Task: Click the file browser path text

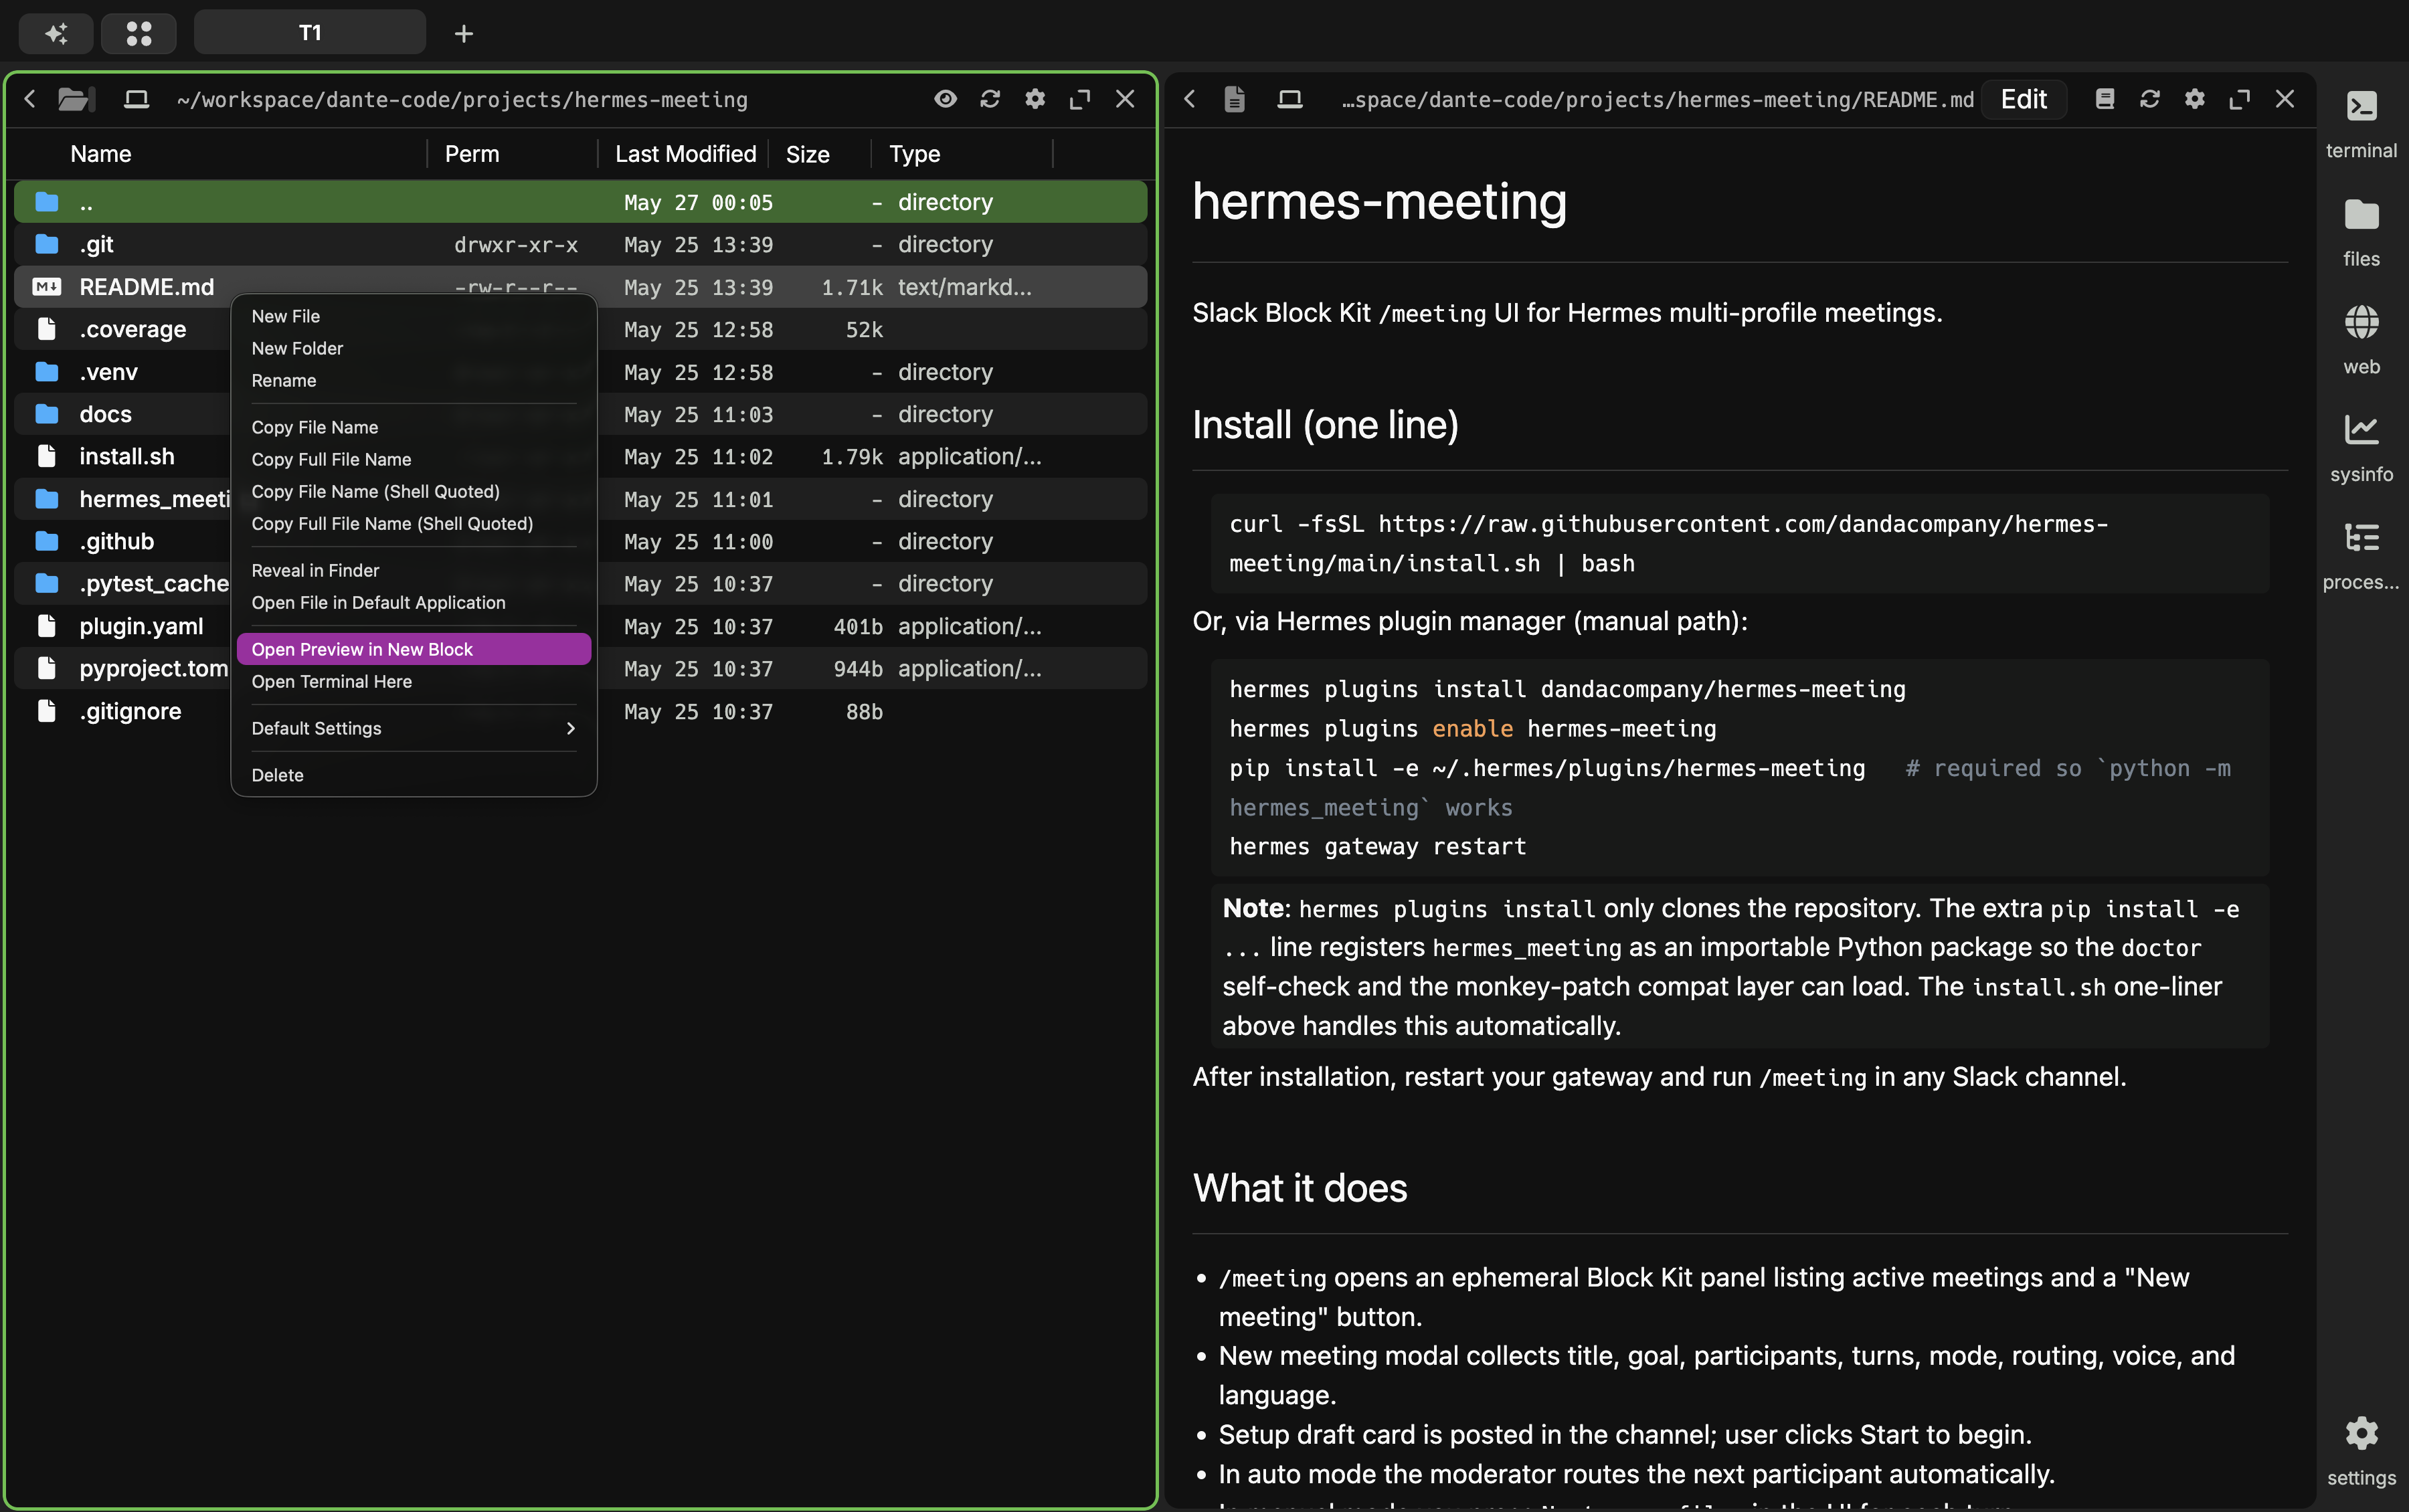Action: pyautogui.click(x=462, y=99)
